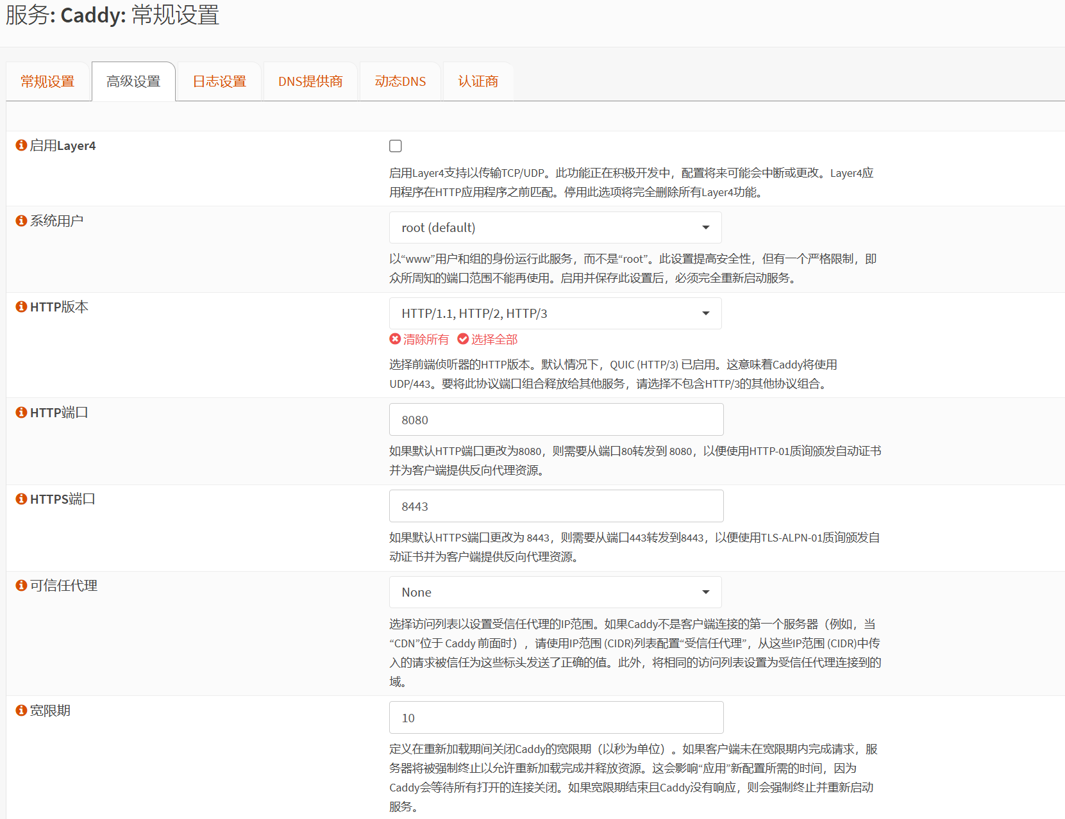Go to the DNS提供商 tab
Viewport: 1065px width, 819px height.
[310, 81]
